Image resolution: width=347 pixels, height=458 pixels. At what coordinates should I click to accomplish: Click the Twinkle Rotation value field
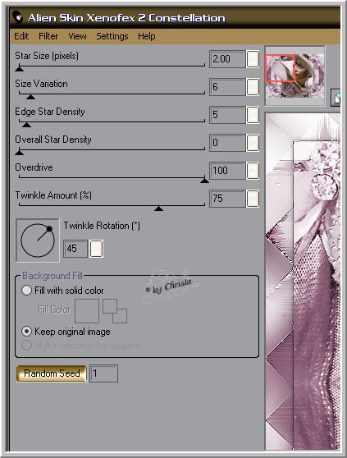(75, 249)
